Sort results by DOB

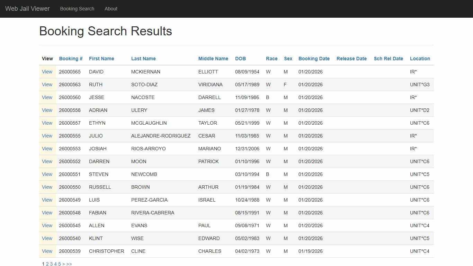tap(240, 59)
